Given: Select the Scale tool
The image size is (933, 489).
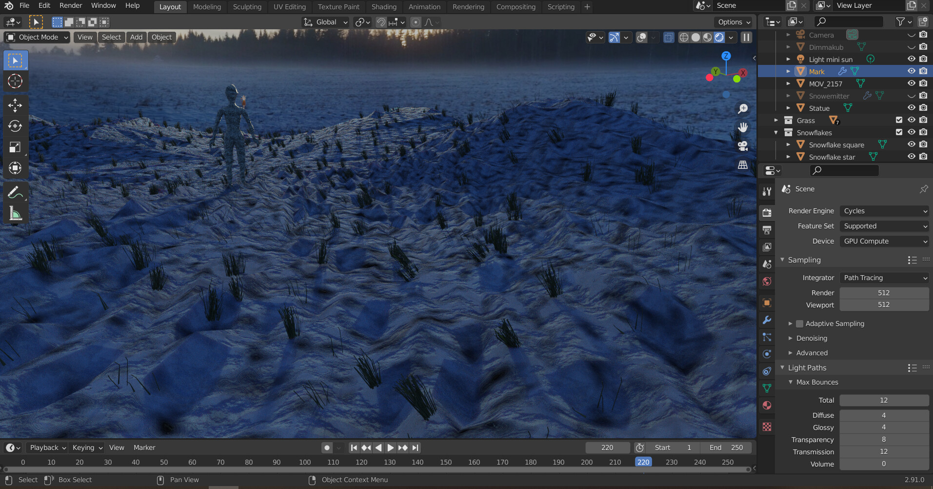Looking at the screenshot, I should coord(15,147).
